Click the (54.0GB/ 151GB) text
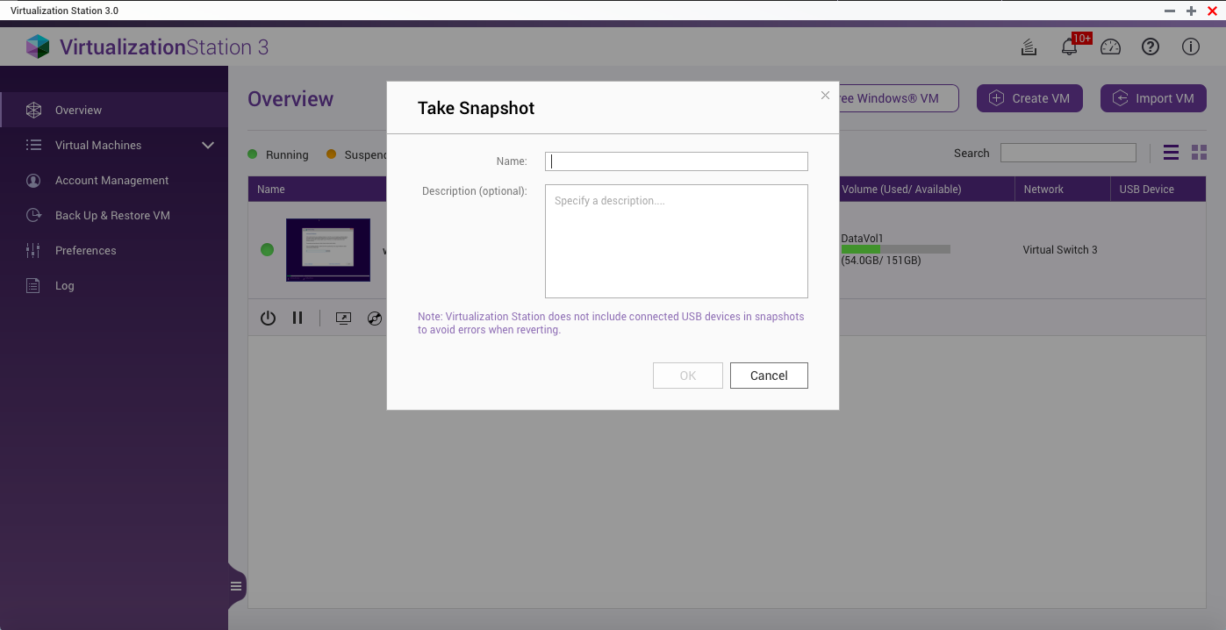The image size is (1226, 630). point(881,261)
